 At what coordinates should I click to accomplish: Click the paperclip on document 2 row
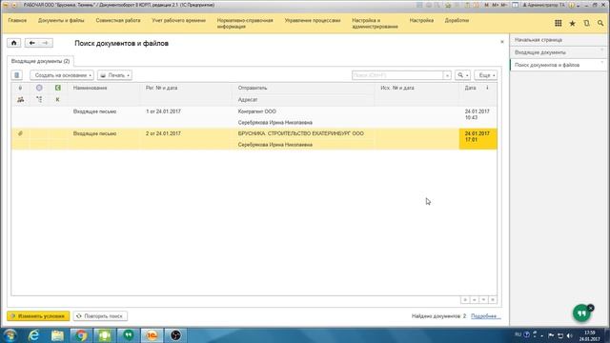tap(20, 133)
